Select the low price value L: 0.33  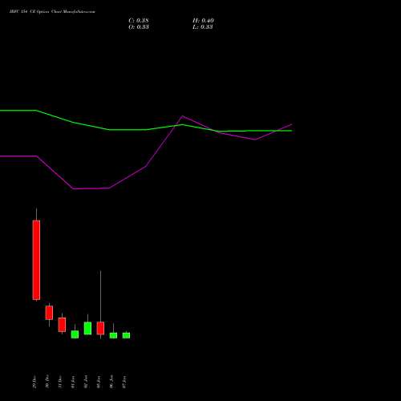tap(202, 27)
